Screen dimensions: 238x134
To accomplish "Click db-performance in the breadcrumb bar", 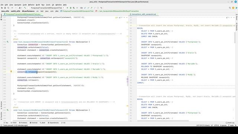I will 28,11.
